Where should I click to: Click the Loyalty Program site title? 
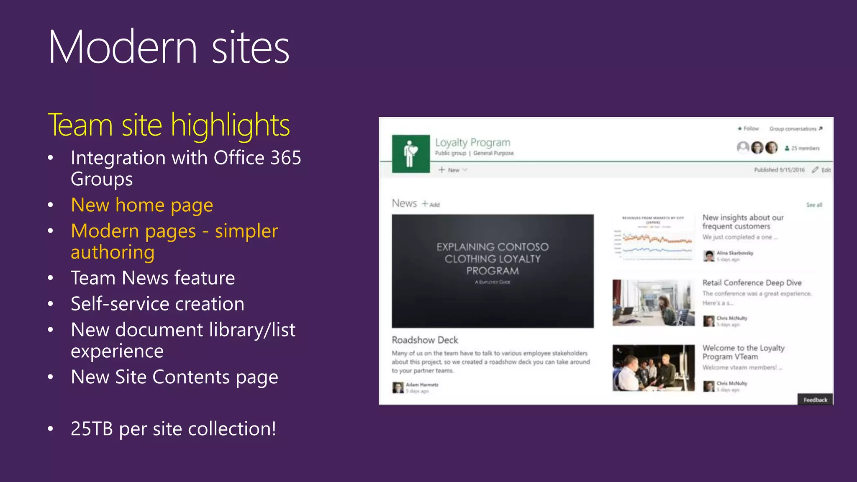472,142
